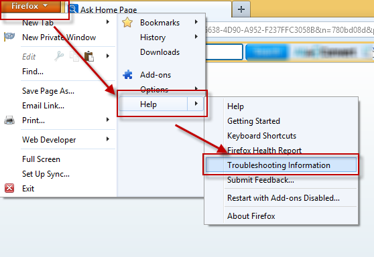Viewport: 374px width, 257px height.
Task: Click the red Exit X icon
Action: [9, 188]
